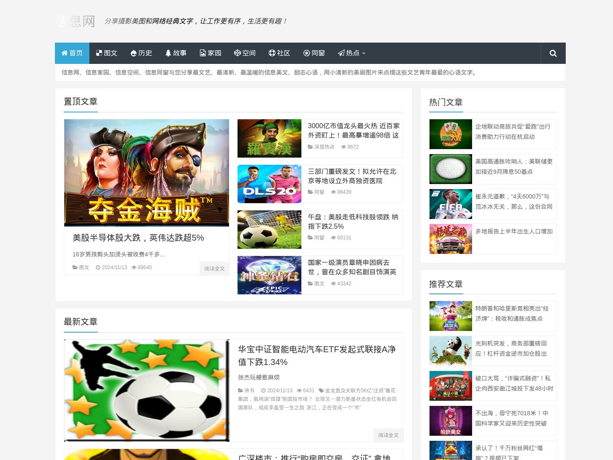The image size is (613, 460).
Task: Open the kicking silhouette soccer ball image
Action: point(146,391)
